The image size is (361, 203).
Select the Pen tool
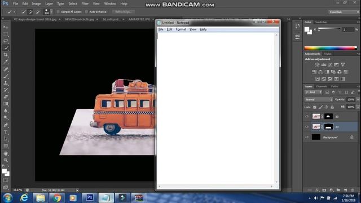[x=6, y=125]
